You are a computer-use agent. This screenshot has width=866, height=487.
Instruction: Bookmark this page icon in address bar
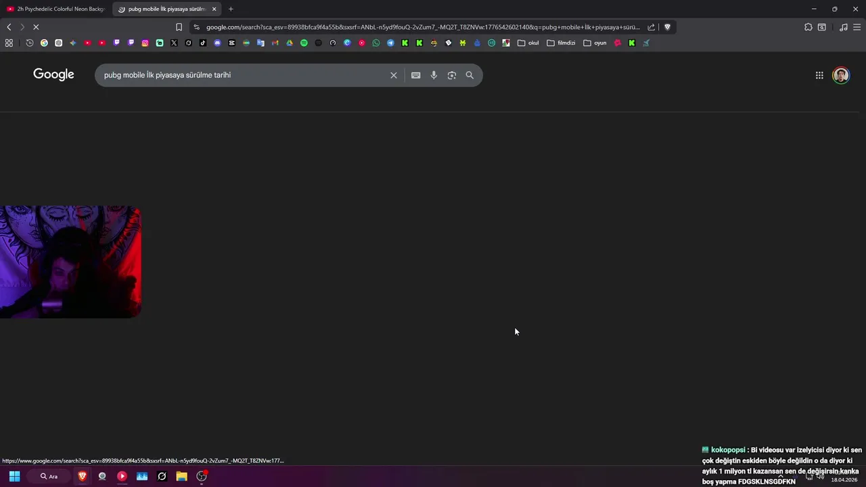pyautogui.click(x=179, y=27)
